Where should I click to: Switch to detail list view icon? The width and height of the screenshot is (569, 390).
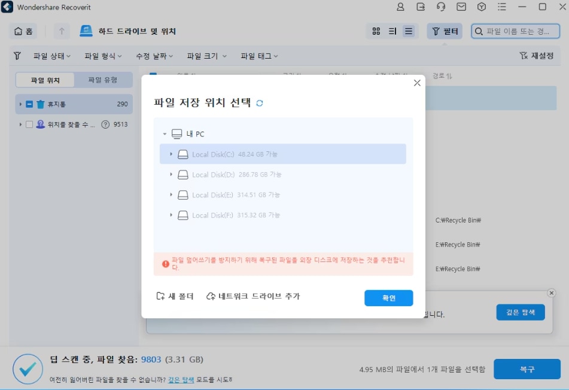(392, 31)
